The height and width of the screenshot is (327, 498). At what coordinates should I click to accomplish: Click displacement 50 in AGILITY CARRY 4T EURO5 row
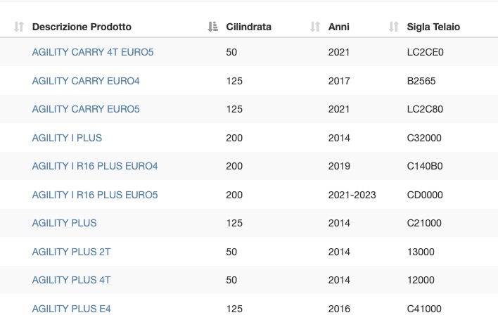(x=231, y=52)
